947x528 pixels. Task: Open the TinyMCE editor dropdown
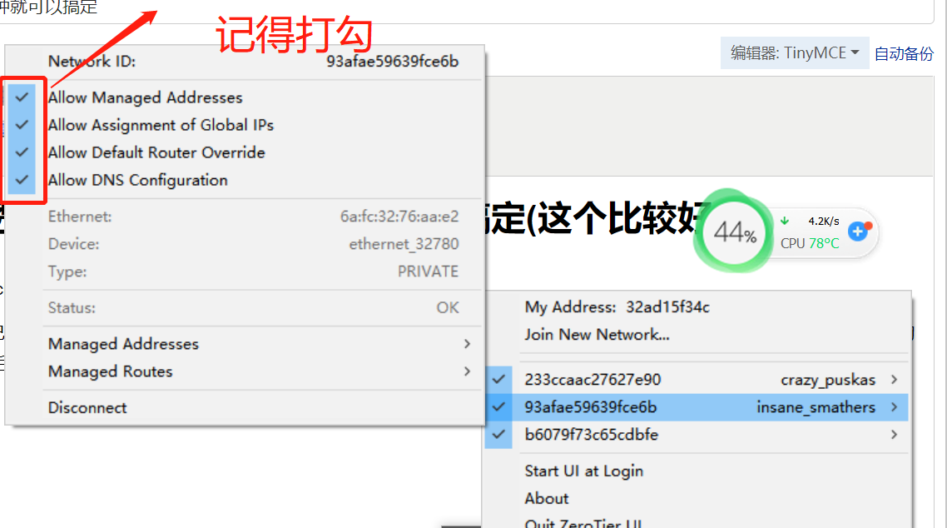click(794, 53)
